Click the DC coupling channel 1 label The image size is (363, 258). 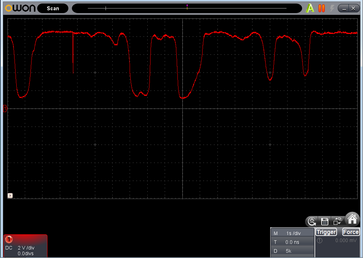click(9, 248)
